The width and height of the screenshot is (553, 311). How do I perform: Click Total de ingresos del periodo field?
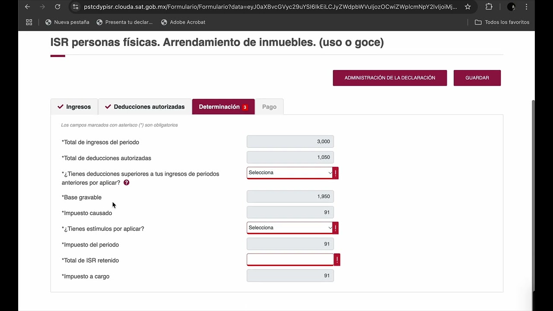(290, 142)
